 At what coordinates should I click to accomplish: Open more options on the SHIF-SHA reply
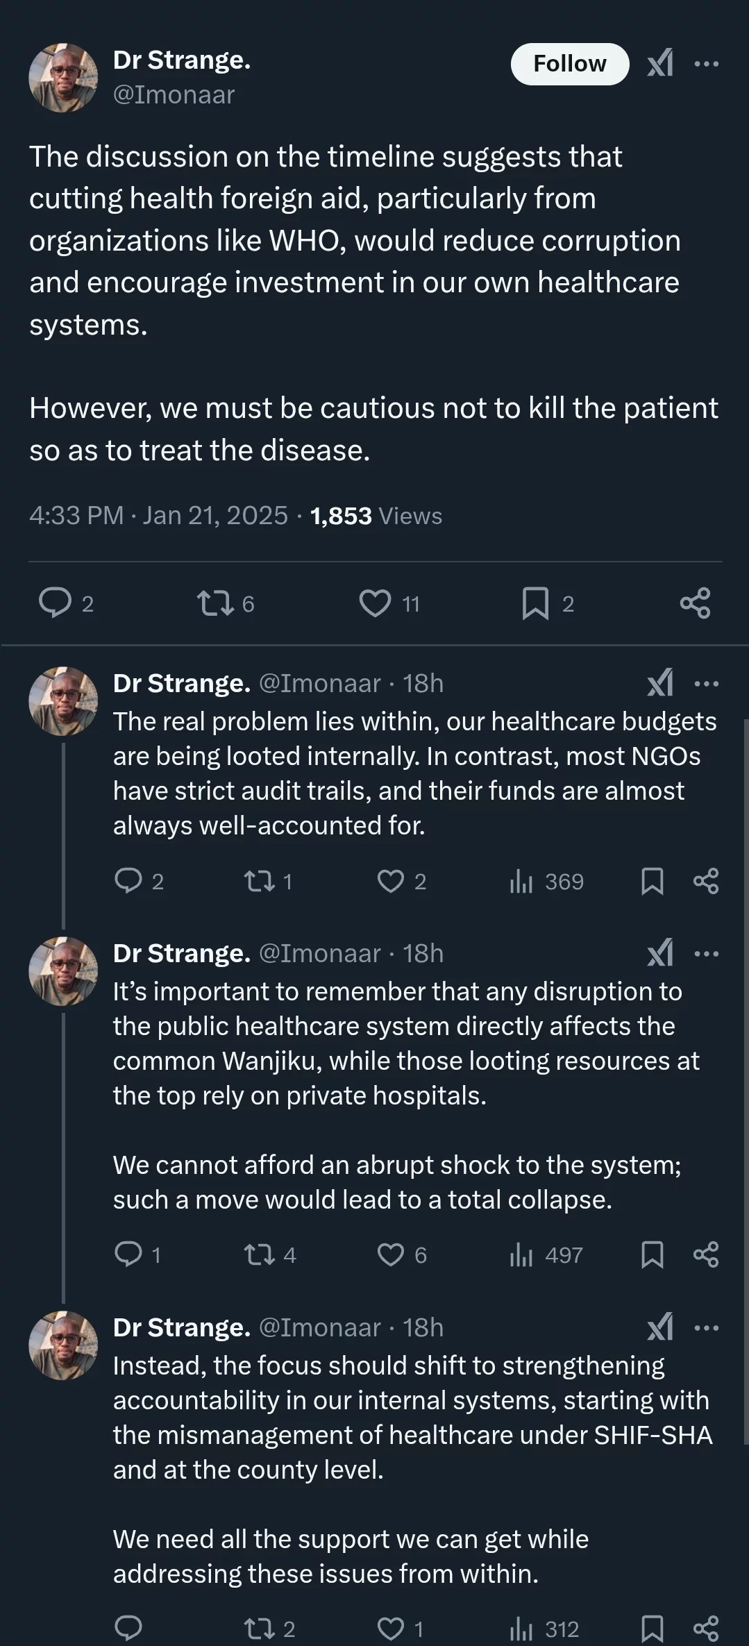[x=706, y=1328]
